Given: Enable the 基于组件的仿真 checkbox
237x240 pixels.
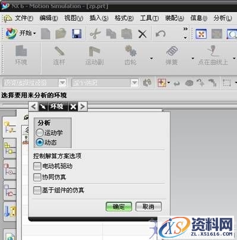Looking at the screenshot, I should (37, 190).
